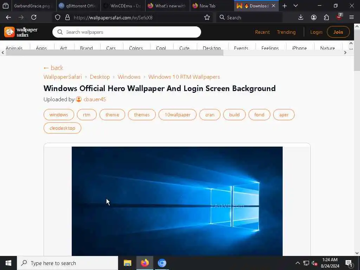Click the windows tag

pyautogui.click(x=59, y=115)
